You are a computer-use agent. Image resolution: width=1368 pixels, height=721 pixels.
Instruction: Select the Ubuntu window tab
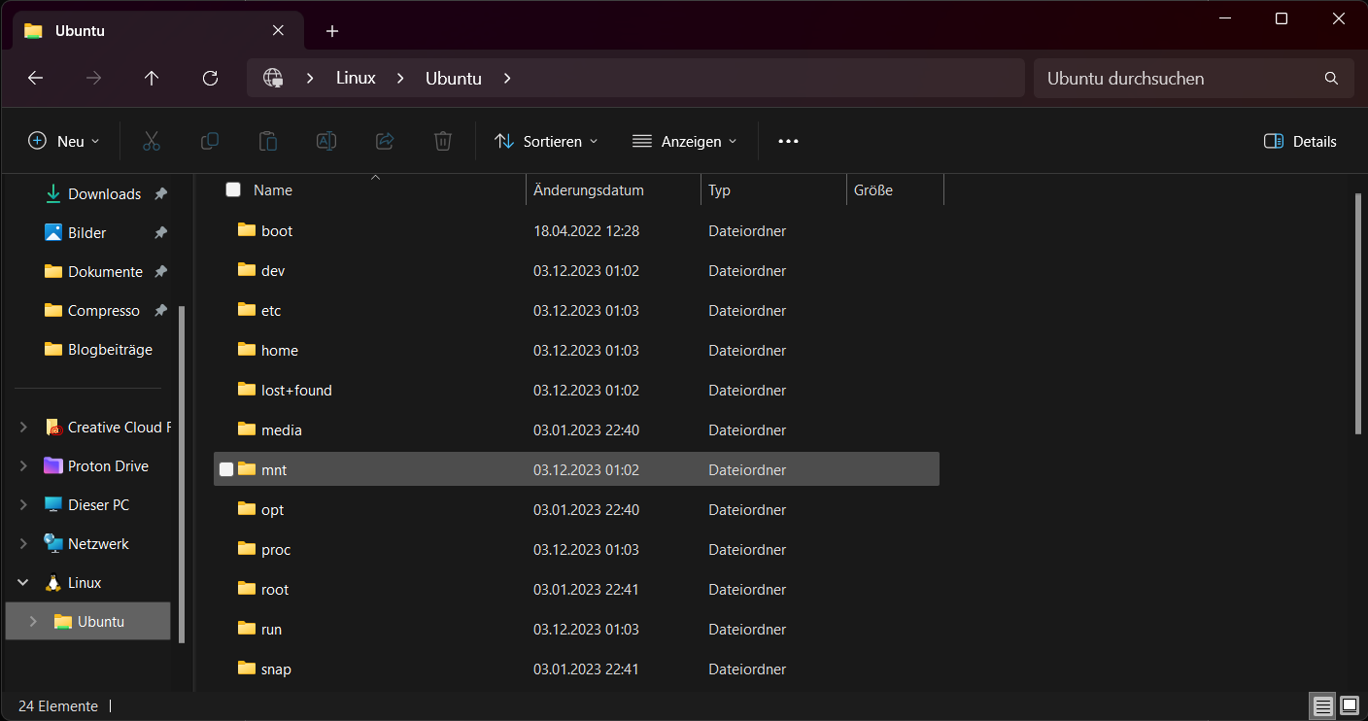(158, 31)
